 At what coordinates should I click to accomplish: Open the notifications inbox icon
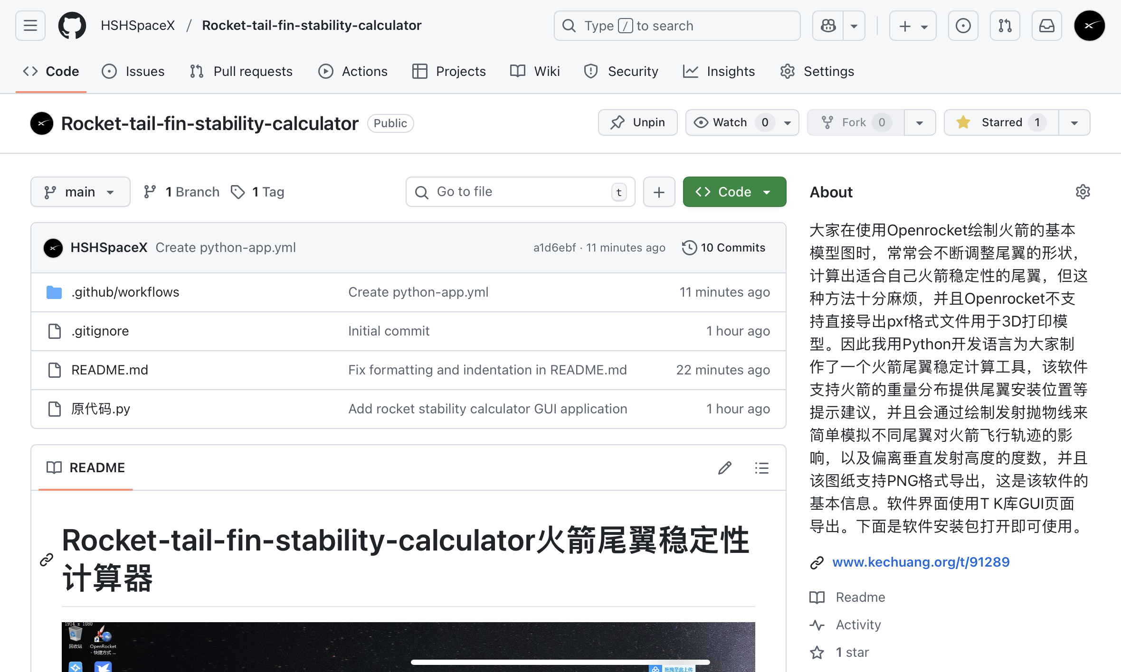pyautogui.click(x=1046, y=26)
